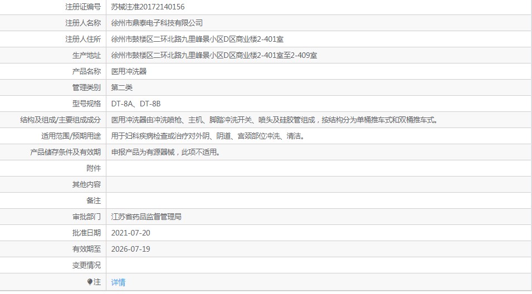Click the 注册证编号 label
The height and width of the screenshot is (294, 532).
tap(83, 7)
